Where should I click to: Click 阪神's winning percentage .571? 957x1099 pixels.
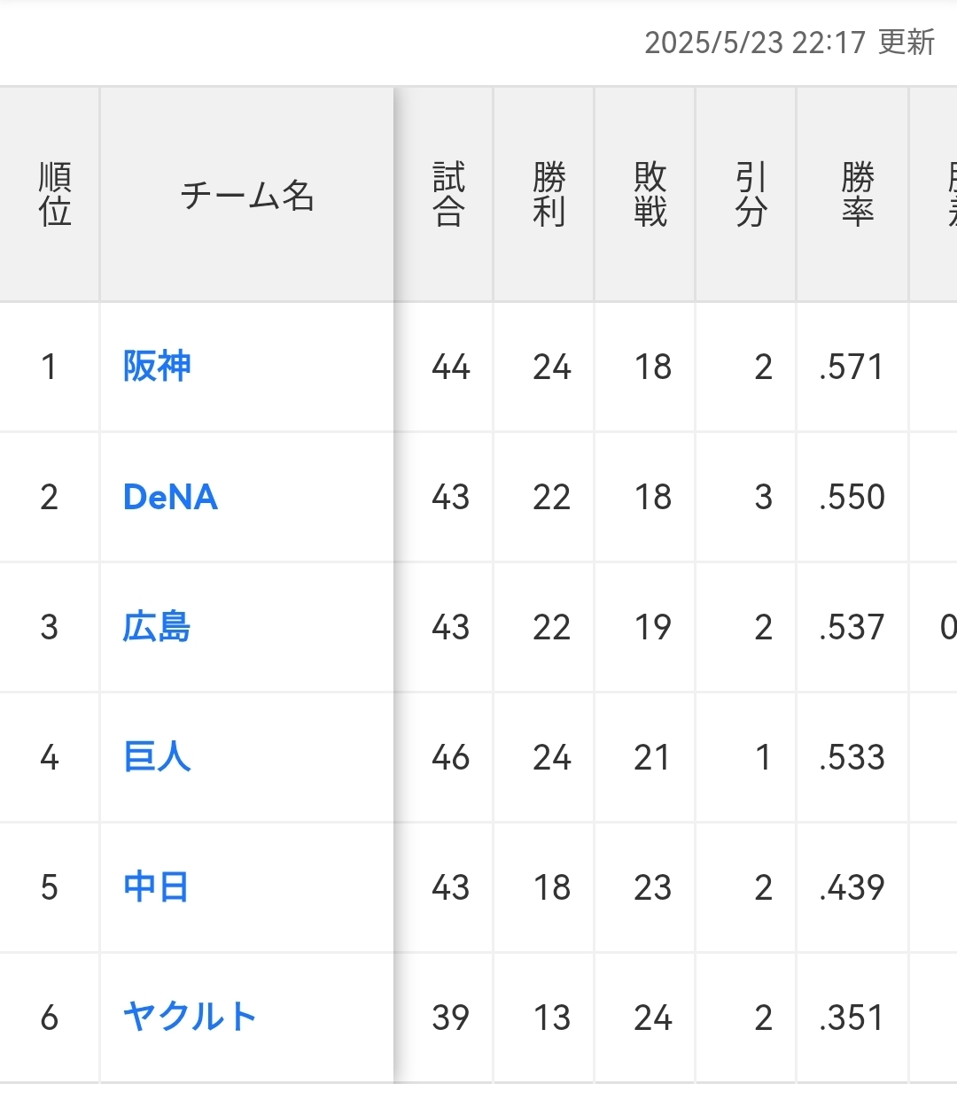click(852, 367)
